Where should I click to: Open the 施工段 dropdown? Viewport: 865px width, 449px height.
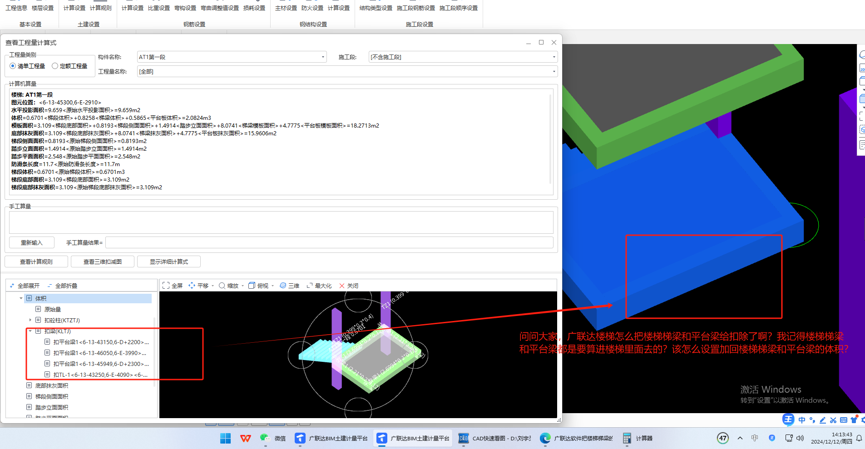click(554, 57)
